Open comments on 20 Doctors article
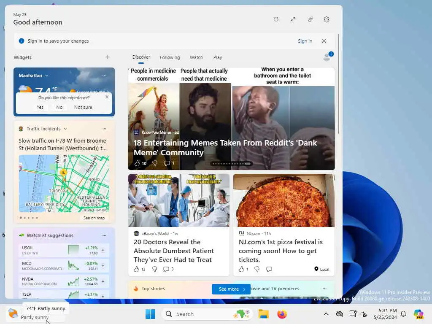432x324 pixels. 166,269
